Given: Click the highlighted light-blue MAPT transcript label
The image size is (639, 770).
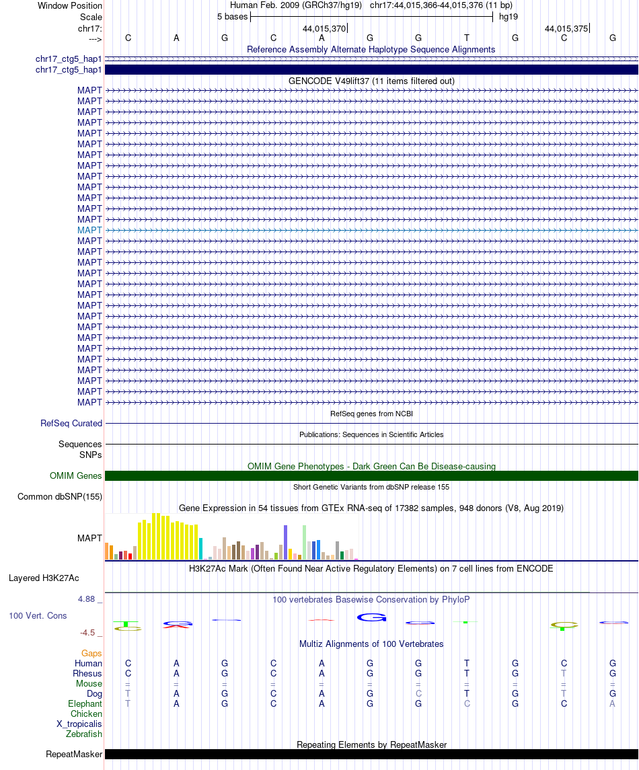Looking at the screenshot, I should (89, 230).
